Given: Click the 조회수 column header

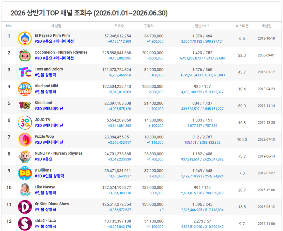Looking at the screenshot, I should [x=119, y=26].
